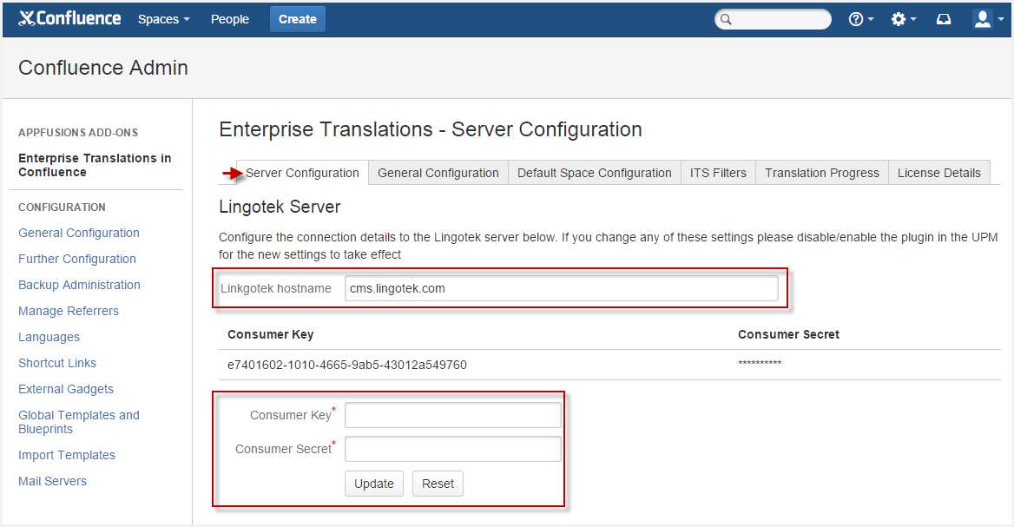
Task: Click the masked Consumer Secret value
Action: [x=760, y=364]
